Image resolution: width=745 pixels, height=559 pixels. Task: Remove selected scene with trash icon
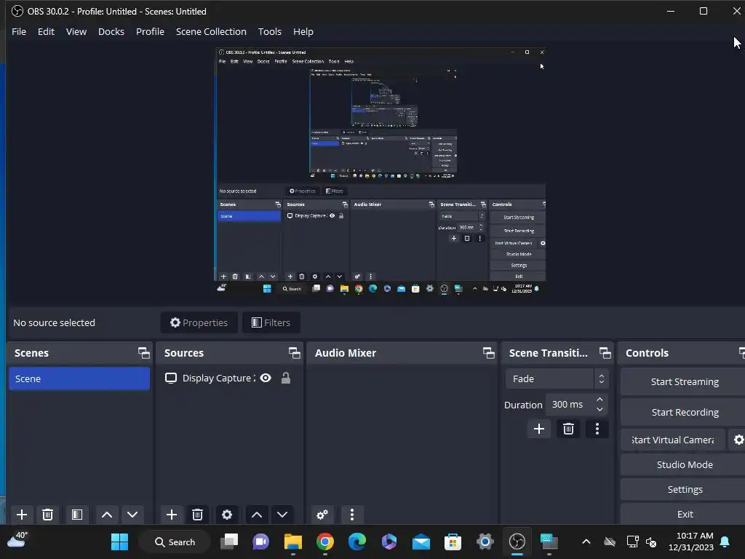(x=47, y=515)
